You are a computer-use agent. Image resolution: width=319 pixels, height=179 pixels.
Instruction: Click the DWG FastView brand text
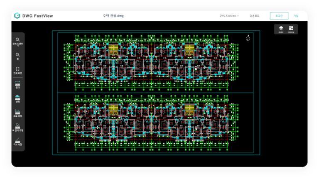38,16
